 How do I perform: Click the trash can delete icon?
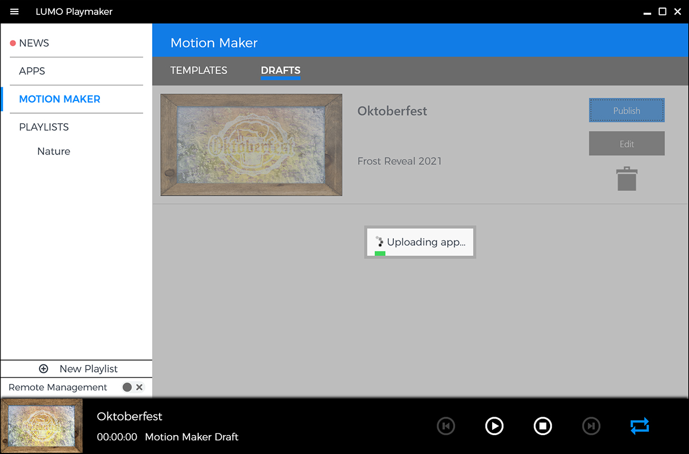pos(626,179)
